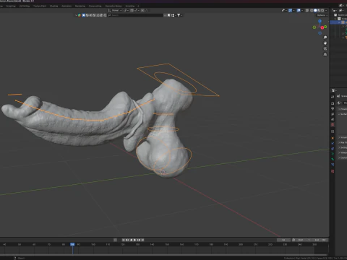Open the transform orientation Global dropdown
The image size is (347, 260).
115,10
